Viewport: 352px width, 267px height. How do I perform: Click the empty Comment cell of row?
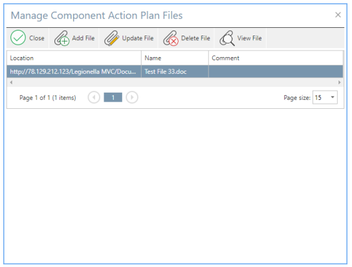[x=276, y=71]
